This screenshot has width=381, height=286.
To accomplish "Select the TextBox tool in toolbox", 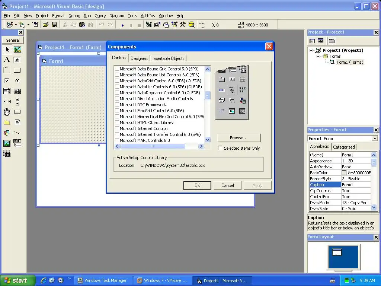I will click(17, 60).
